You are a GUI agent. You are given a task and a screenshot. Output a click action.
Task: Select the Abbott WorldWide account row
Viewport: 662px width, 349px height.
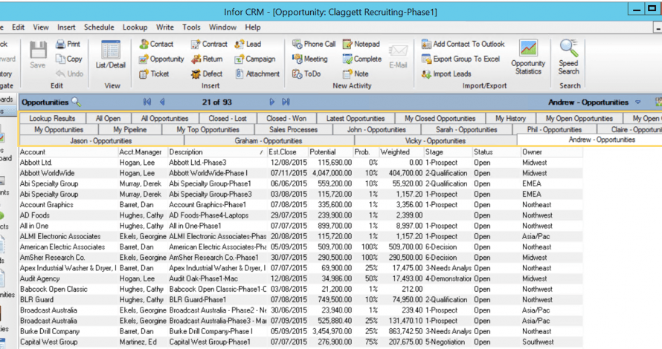pyautogui.click(x=301, y=173)
